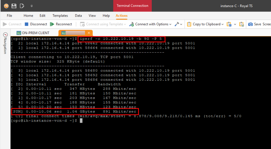The image size is (271, 149).
Task: Click the save icon in title bar
Action: pyautogui.click(x=14, y=6)
